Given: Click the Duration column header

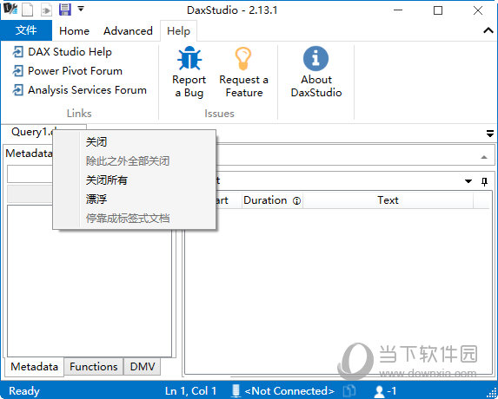Looking at the screenshot, I should pos(272,200).
